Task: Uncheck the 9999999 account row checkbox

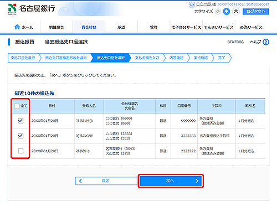Action: (x=20, y=121)
